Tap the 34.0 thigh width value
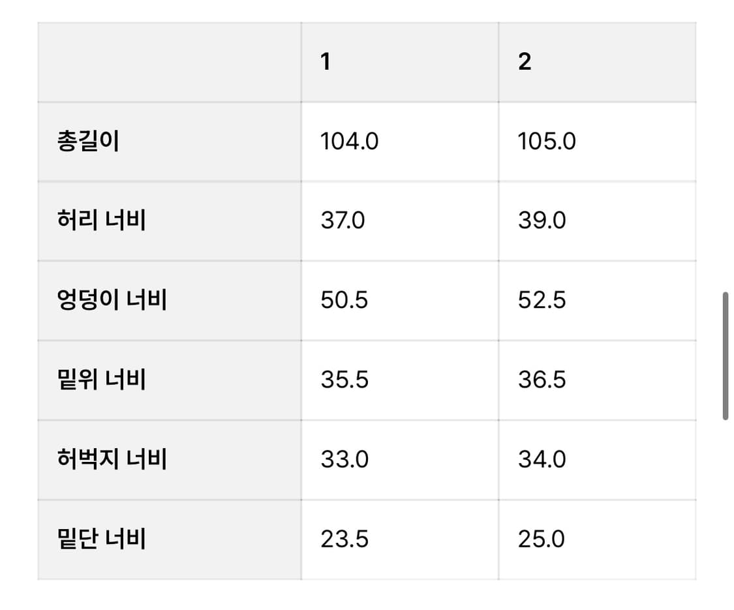Viewport: 734px width, 610px height. pos(542,460)
